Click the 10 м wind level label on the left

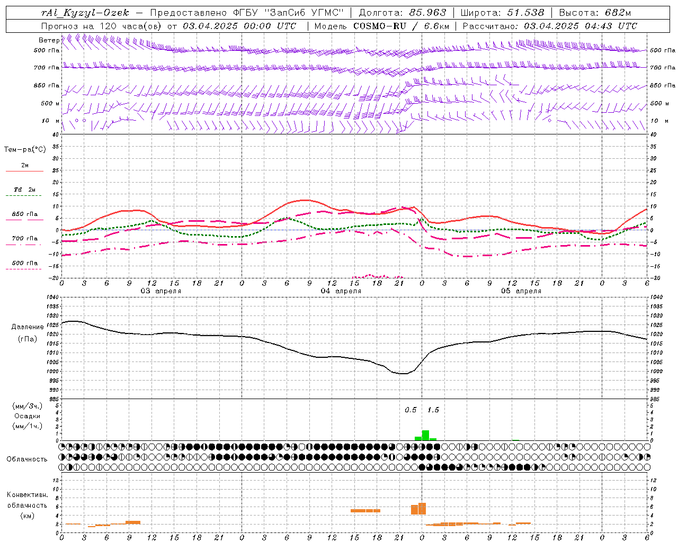(x=51, y=121)
